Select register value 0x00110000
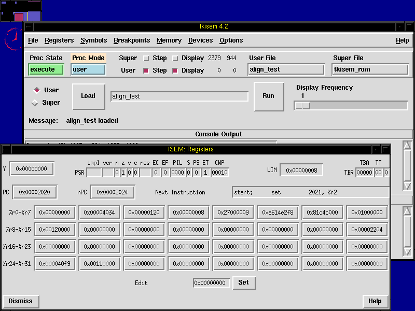 click(100, 264)
